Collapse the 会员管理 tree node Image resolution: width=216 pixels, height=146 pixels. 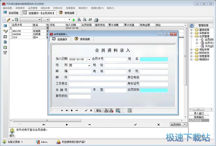[191, 36]
